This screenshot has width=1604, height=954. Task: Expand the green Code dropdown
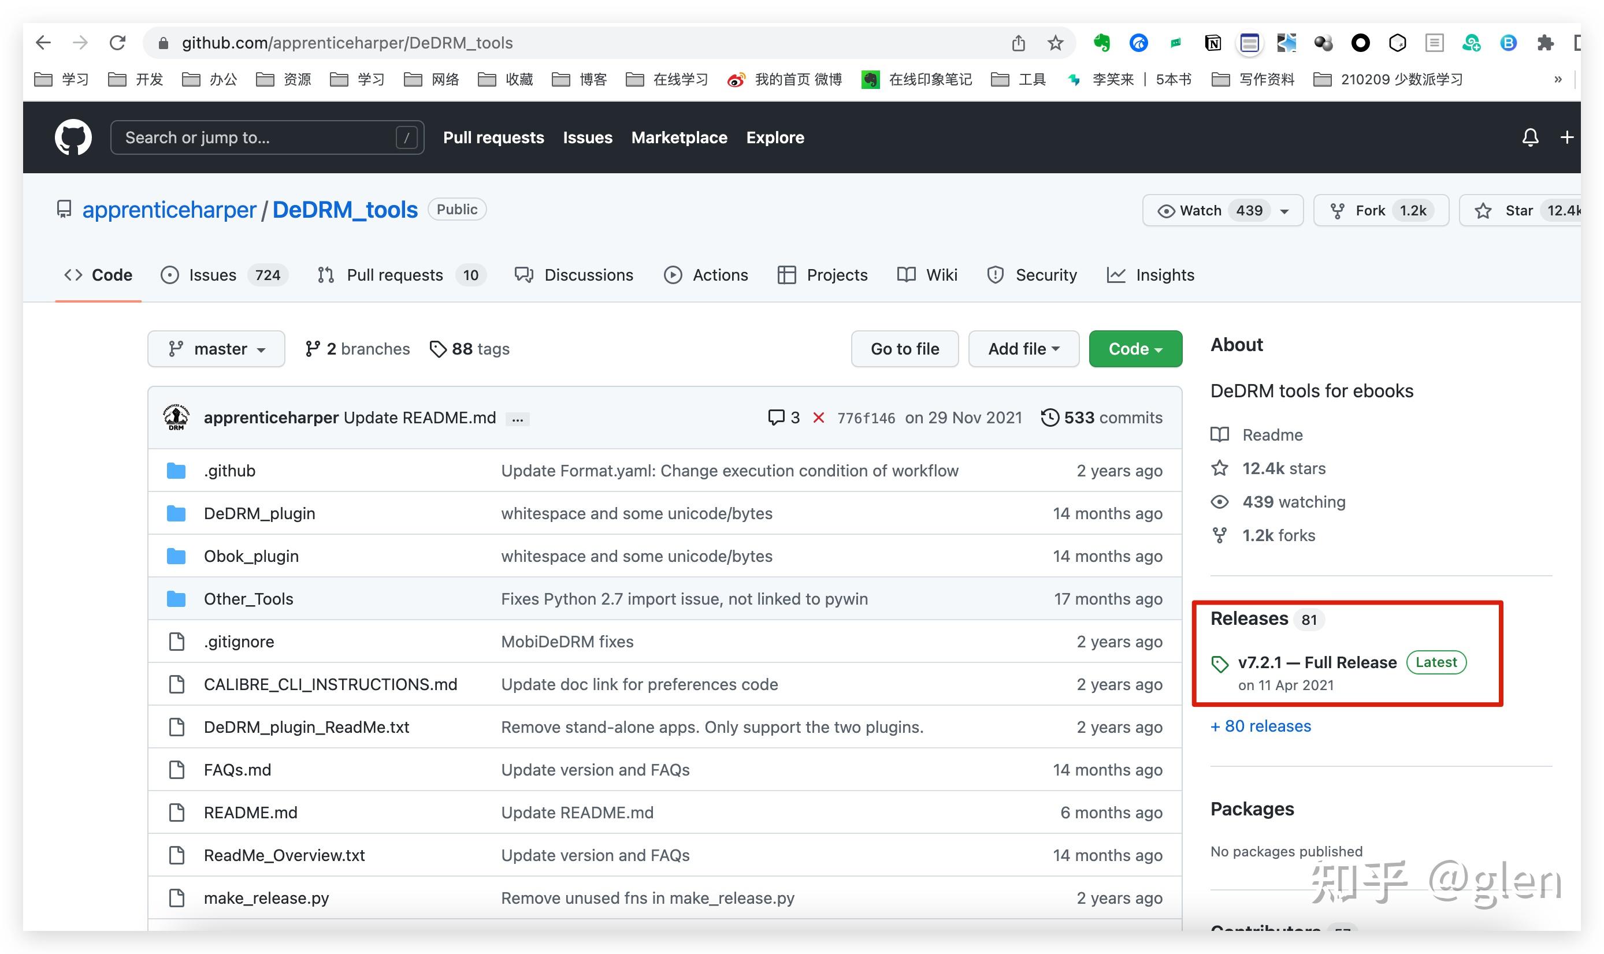[x=1134, y=349]
